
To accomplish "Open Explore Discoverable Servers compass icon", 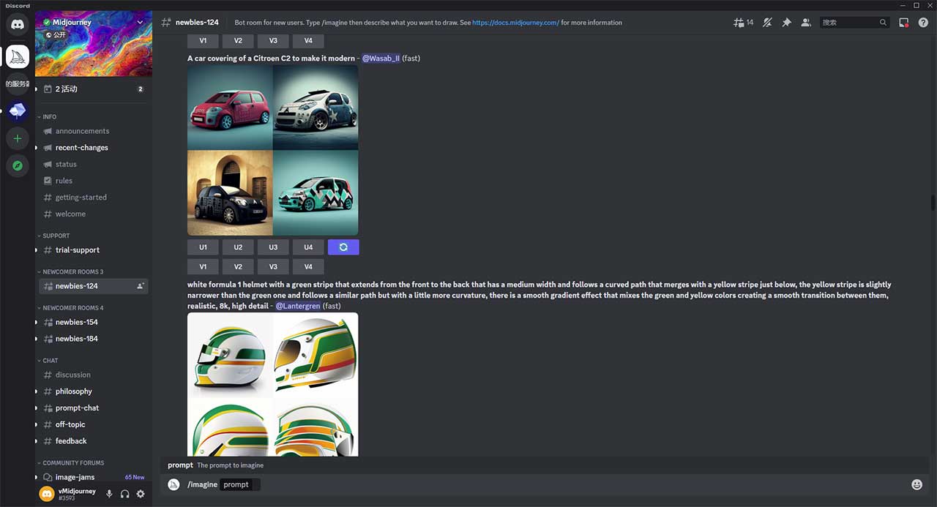I will click(18, 166).
